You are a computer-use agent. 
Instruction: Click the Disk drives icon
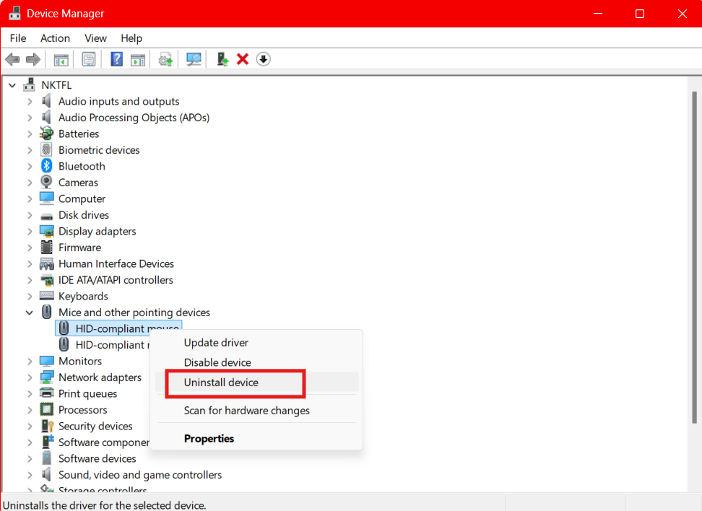46,216
